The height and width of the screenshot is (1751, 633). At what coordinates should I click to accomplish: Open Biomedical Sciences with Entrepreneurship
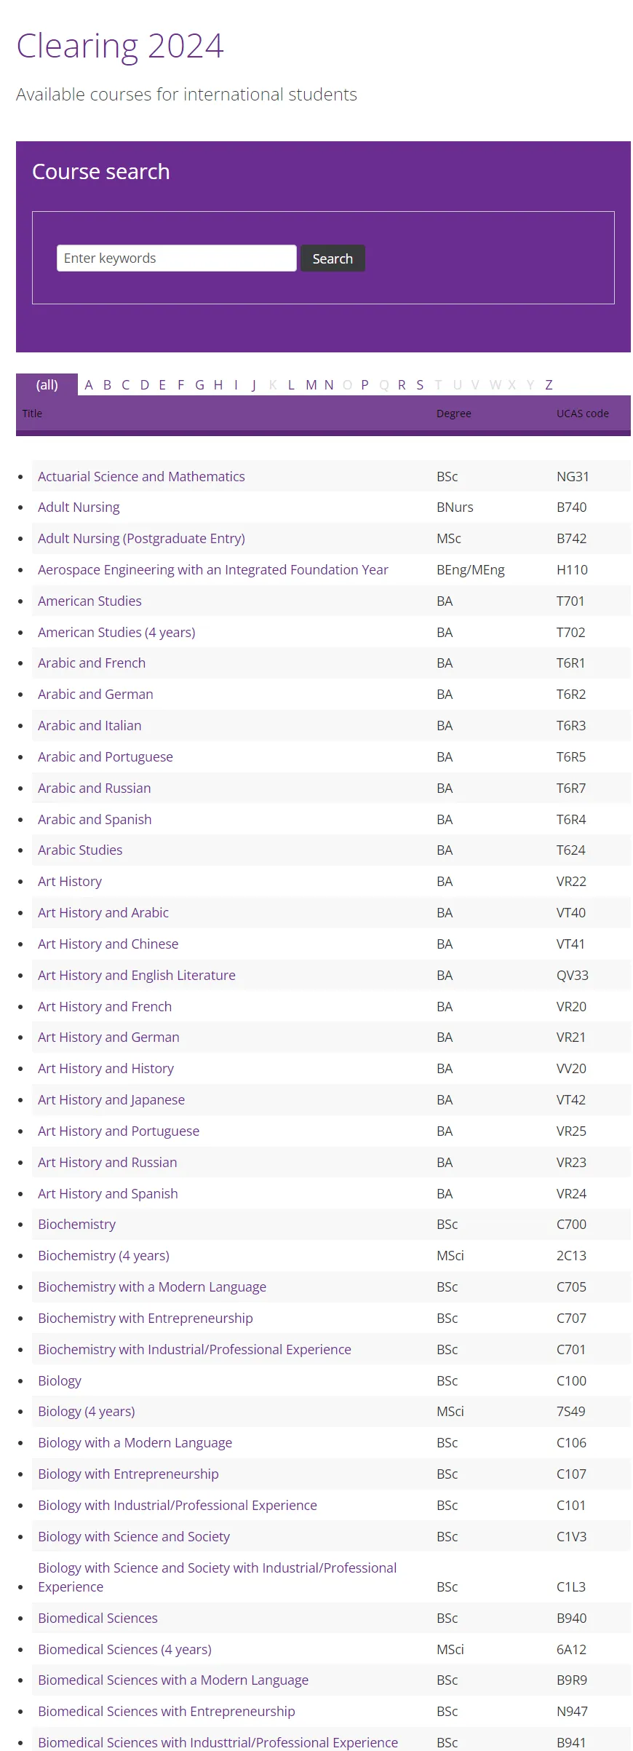point(167,1712)
